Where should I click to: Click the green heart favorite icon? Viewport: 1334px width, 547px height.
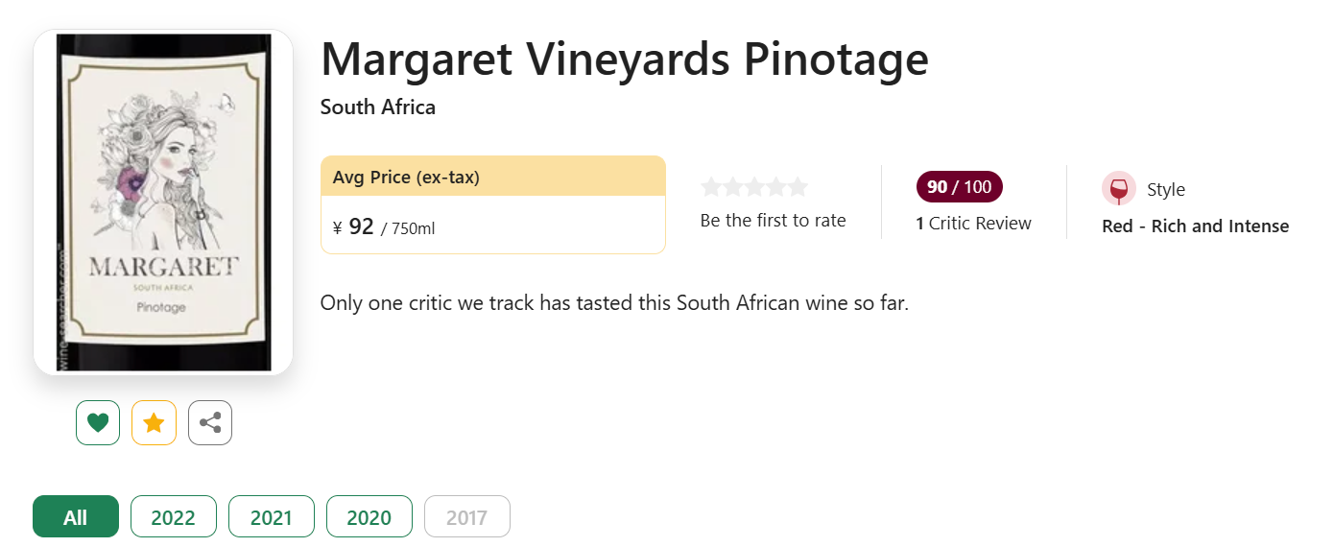(x=98, y=422)
